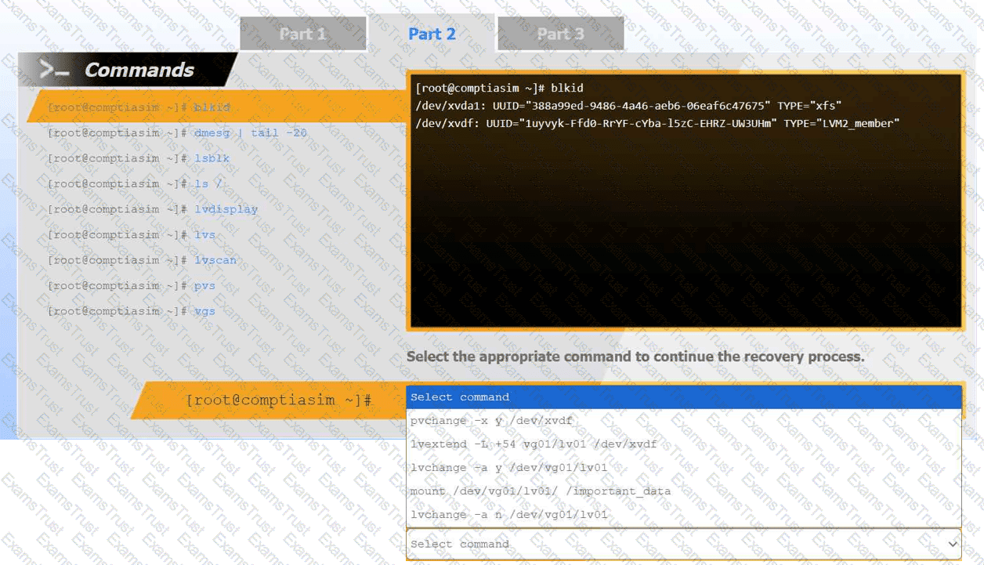Click highlighted Select command placeholder option
Image resolution: width=984 pixels, height=565 pixels.
pyautogui.click(x=683, y=397)
